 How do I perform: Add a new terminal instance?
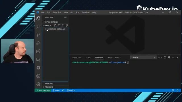coord(159,57)
